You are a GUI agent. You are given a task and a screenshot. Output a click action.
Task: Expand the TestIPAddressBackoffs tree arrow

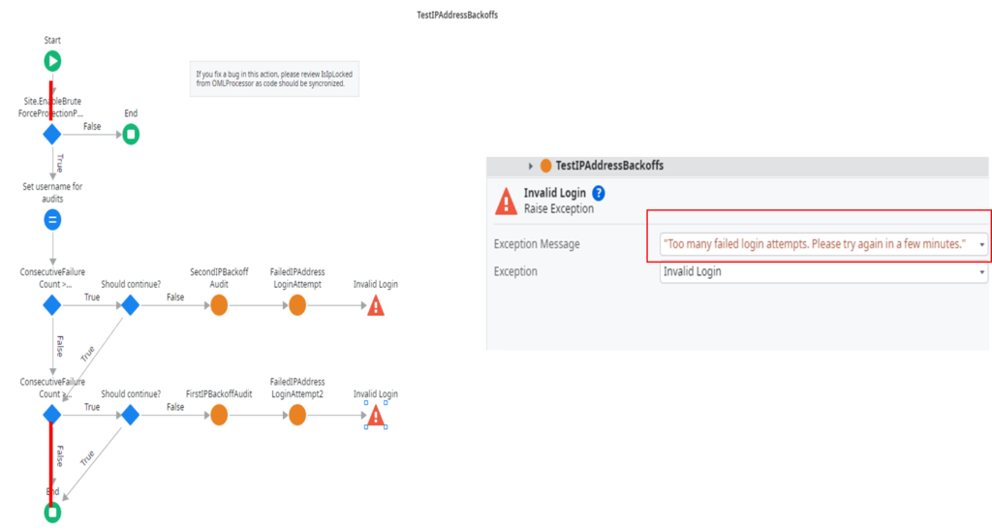531,167
